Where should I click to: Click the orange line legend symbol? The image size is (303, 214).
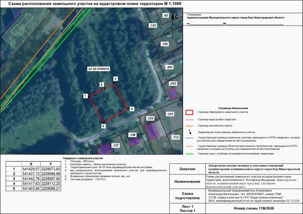click(x=189, y=126)
